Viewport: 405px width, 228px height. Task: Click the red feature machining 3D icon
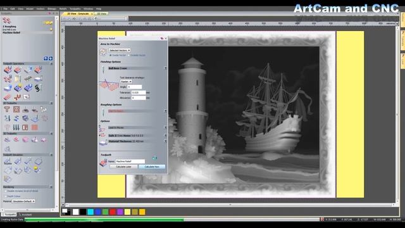(16, 140)
